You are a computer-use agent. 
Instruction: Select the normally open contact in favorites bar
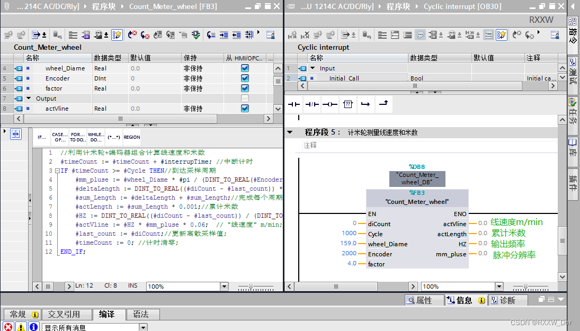(295, 104)
